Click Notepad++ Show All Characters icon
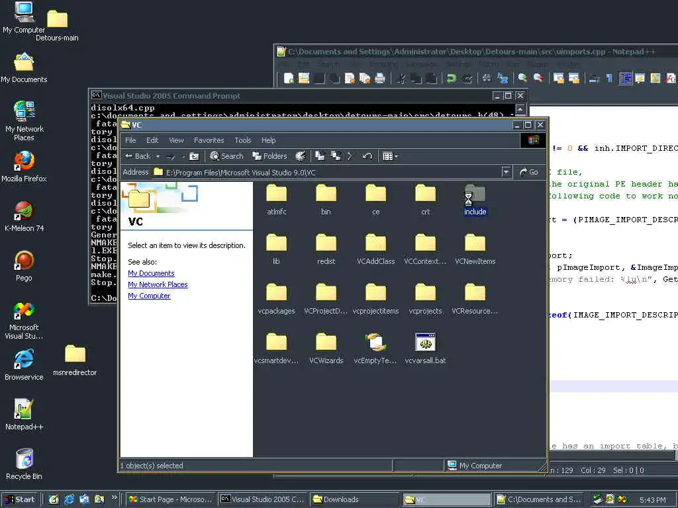This screenshot has height=508, width=678. coord(609,78)
